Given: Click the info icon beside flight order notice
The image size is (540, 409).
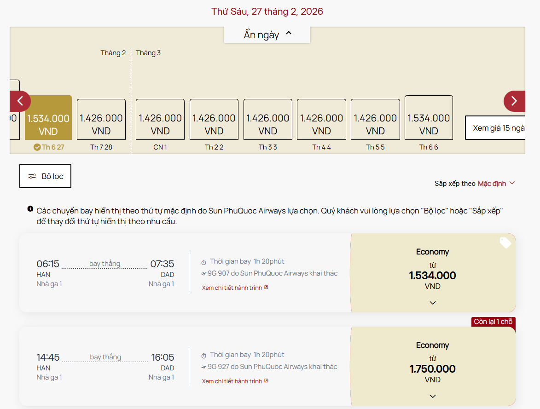Looking at the screenshot, I should click(30, 209).
